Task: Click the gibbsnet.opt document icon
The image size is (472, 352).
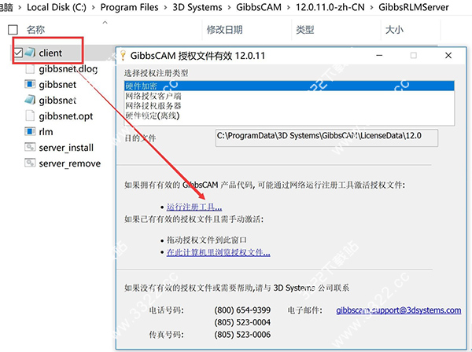Action: pos(30,115)
